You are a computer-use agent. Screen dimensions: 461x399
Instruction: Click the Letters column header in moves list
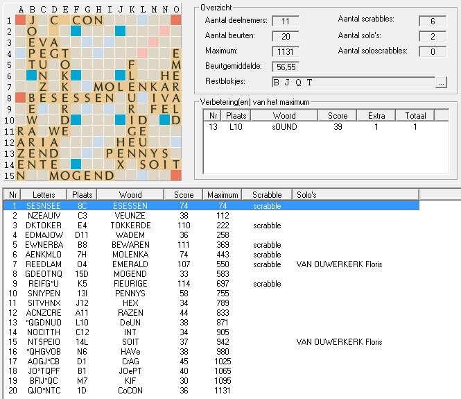pyautogui.click(x=44, y=195)
